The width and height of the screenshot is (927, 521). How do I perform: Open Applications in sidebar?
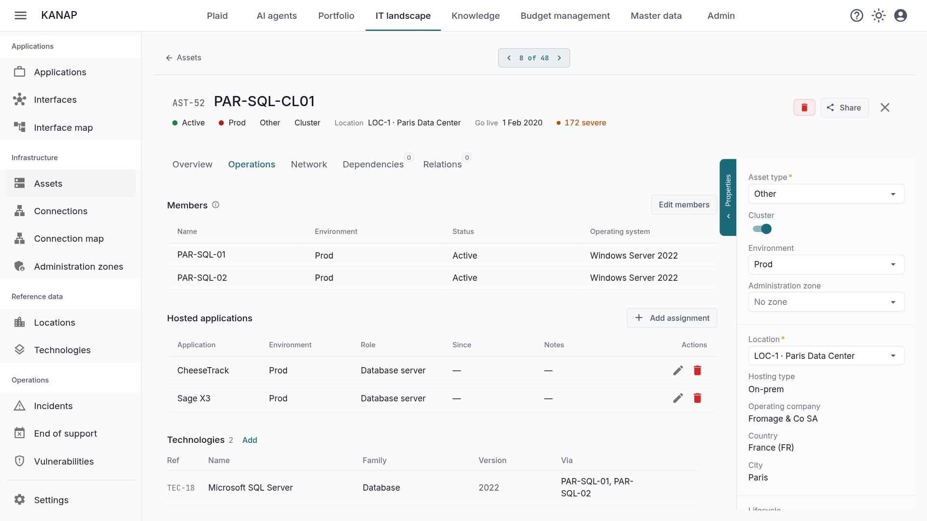[70, 72]
